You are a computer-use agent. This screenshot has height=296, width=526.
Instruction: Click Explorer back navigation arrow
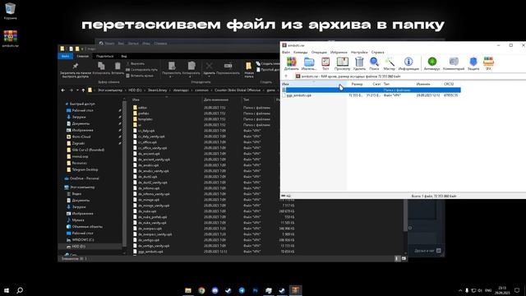tap(63, 90)
